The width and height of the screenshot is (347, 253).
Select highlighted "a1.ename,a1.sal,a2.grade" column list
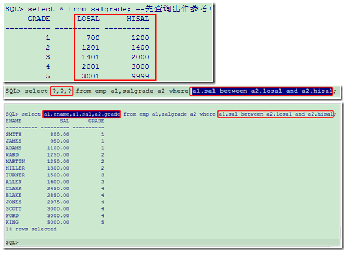coord(81,114)
